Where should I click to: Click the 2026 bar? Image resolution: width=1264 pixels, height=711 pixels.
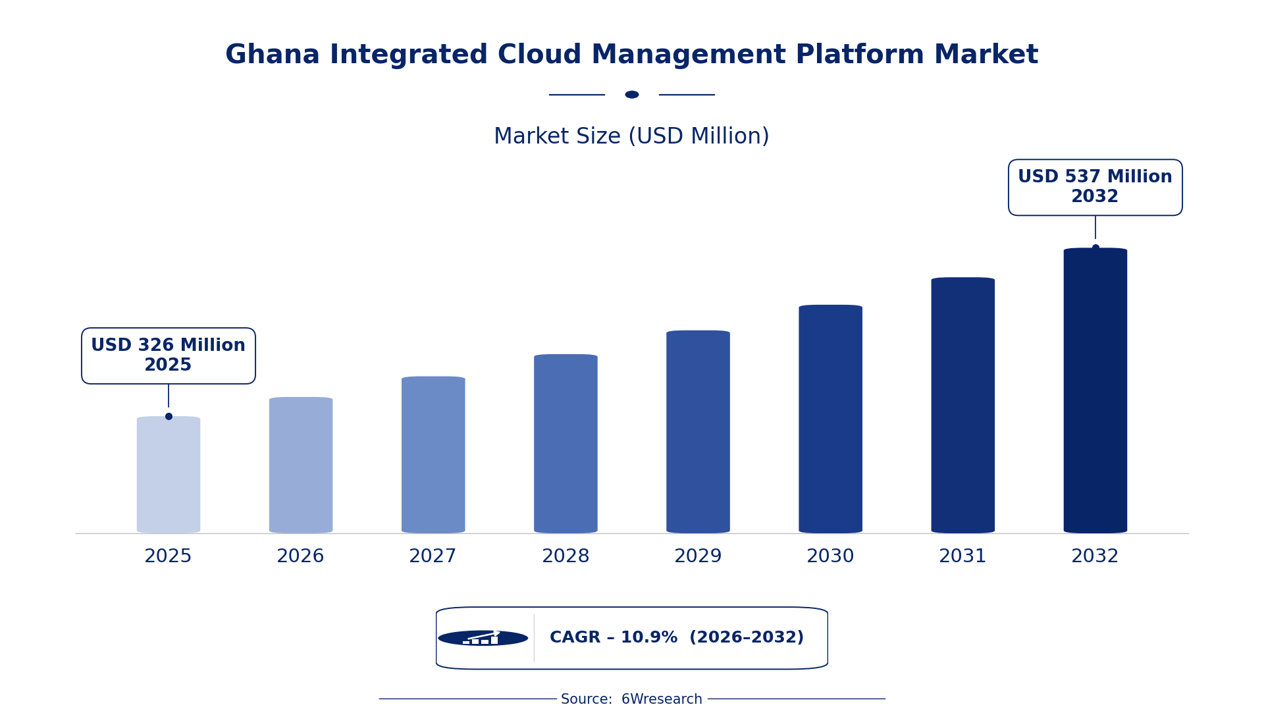point(301,465)
